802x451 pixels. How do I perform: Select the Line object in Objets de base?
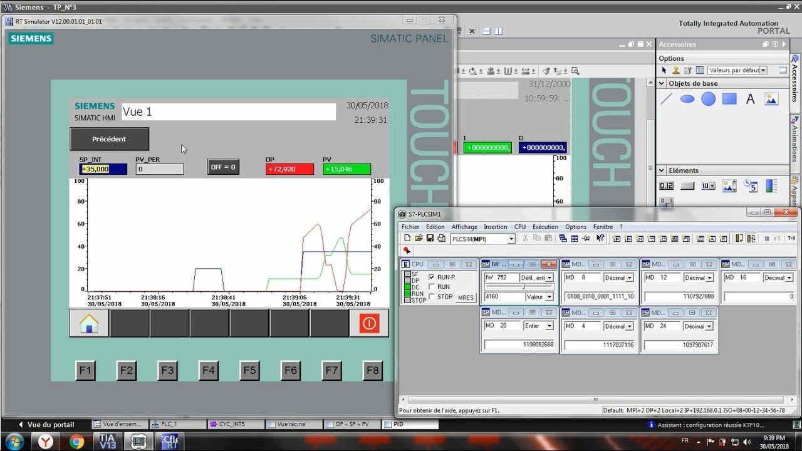click(x=667, y=99)
